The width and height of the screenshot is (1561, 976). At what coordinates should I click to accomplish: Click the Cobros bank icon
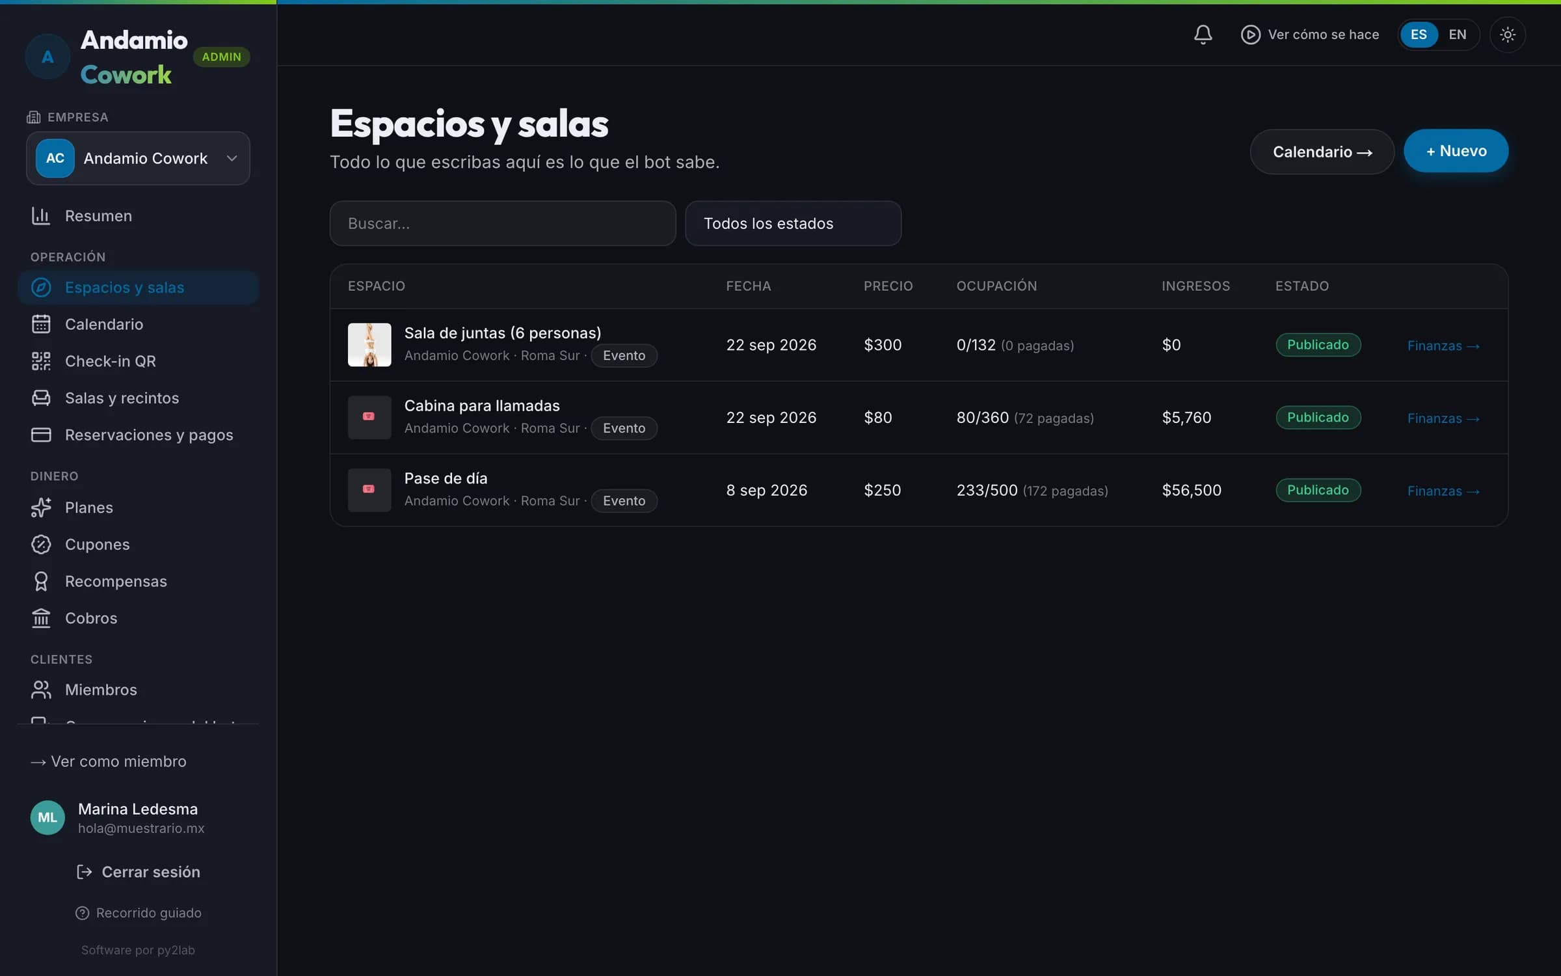41,618
